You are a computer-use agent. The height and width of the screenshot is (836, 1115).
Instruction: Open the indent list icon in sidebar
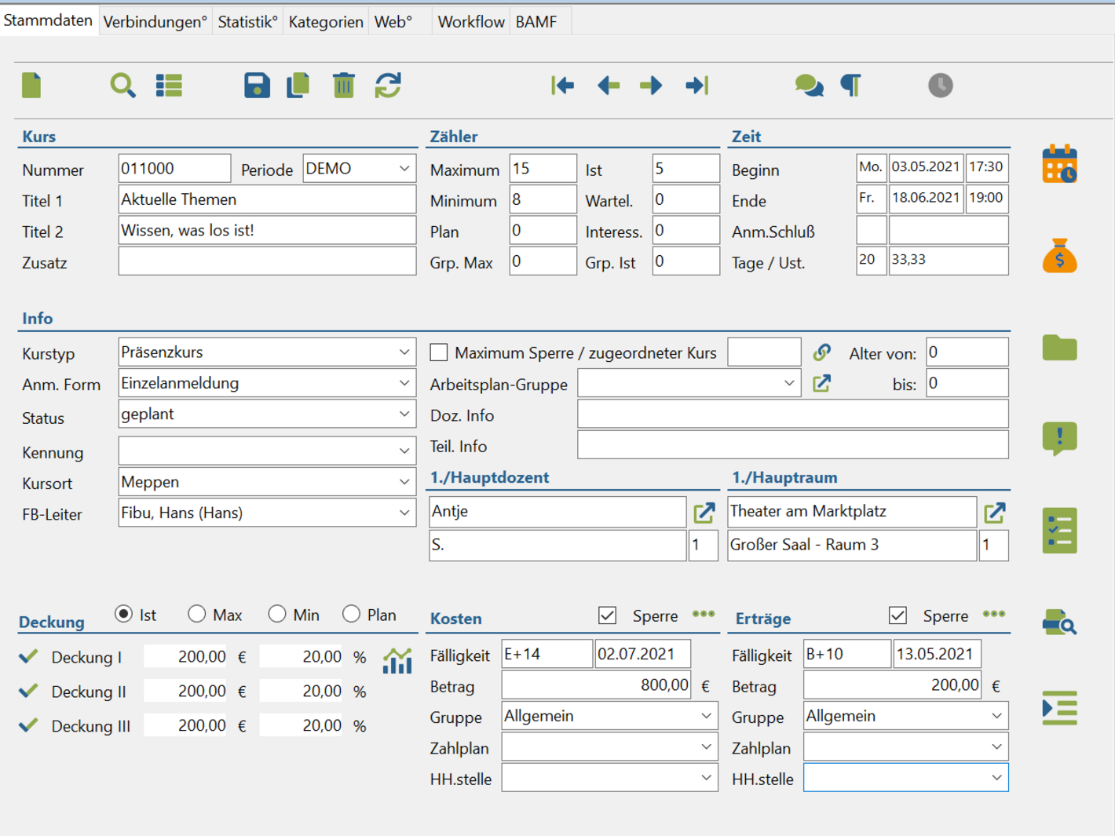pyautogui.click(x=1059, y=708)
